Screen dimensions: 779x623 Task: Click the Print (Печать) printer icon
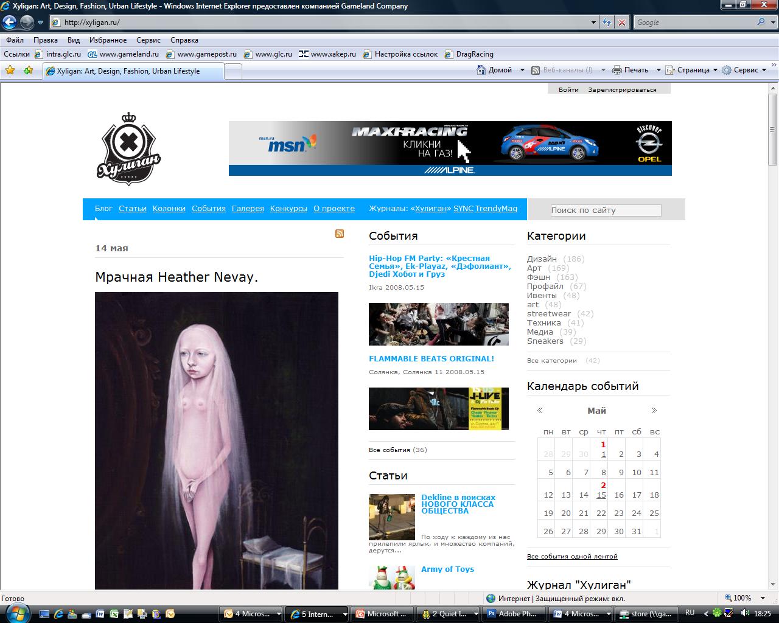(617, 70)
